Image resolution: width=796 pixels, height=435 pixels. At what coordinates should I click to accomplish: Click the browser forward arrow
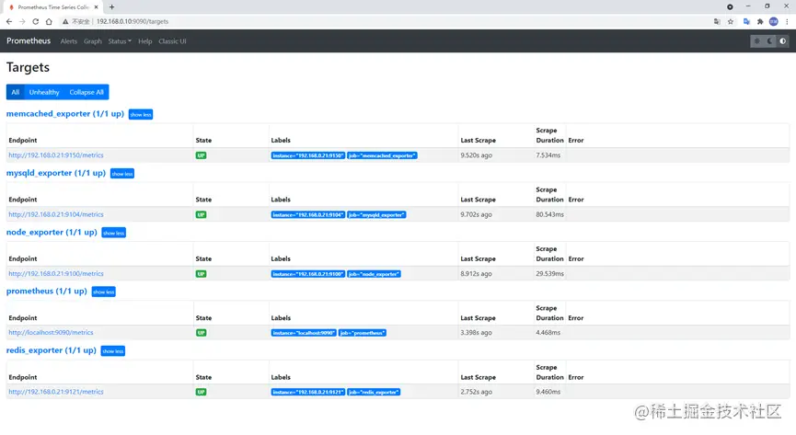click(22, 21)
